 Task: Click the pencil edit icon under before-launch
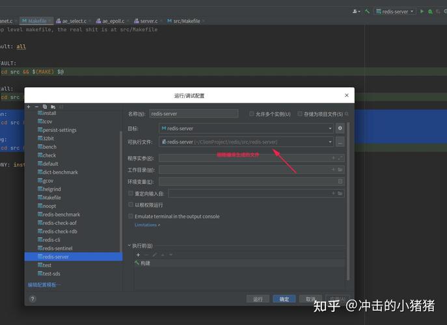pyautogui.click(x=154, y=255)
